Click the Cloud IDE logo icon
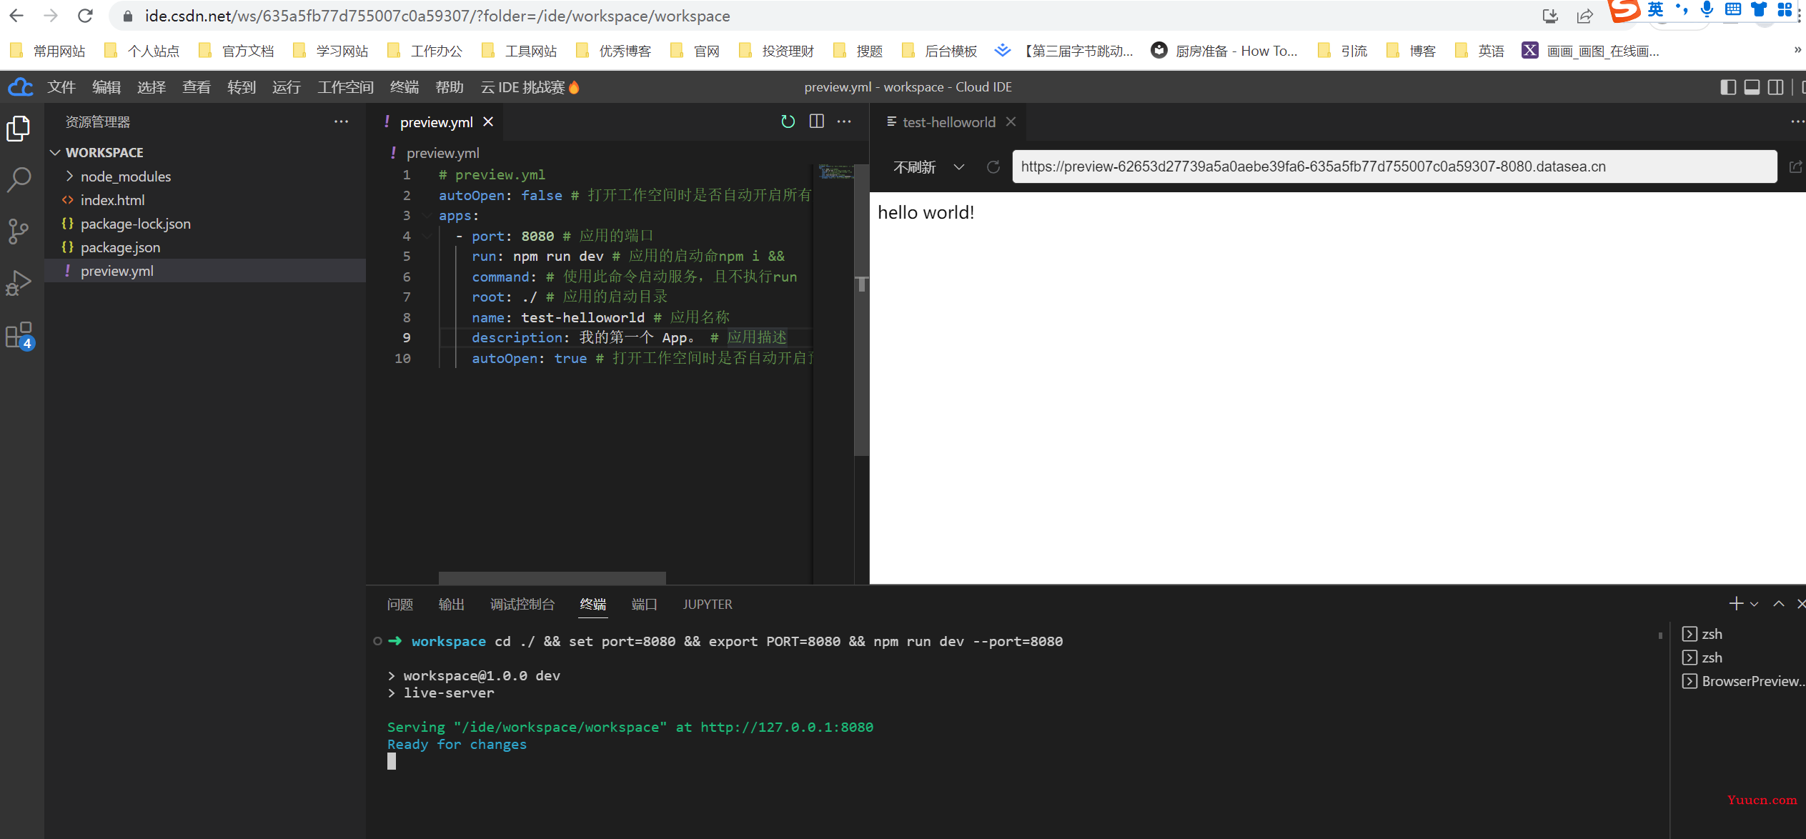Viewport: 1806px width, 839px height. (x=21, y=87)
